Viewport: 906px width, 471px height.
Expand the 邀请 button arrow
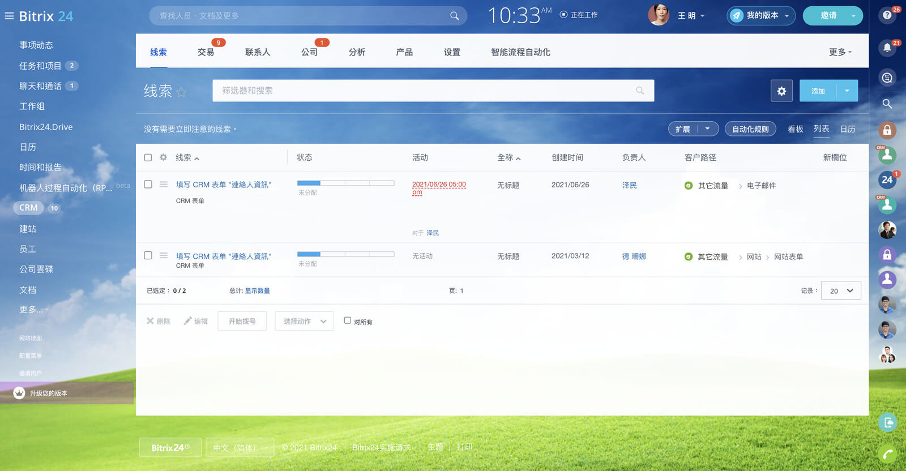[853, 16]
